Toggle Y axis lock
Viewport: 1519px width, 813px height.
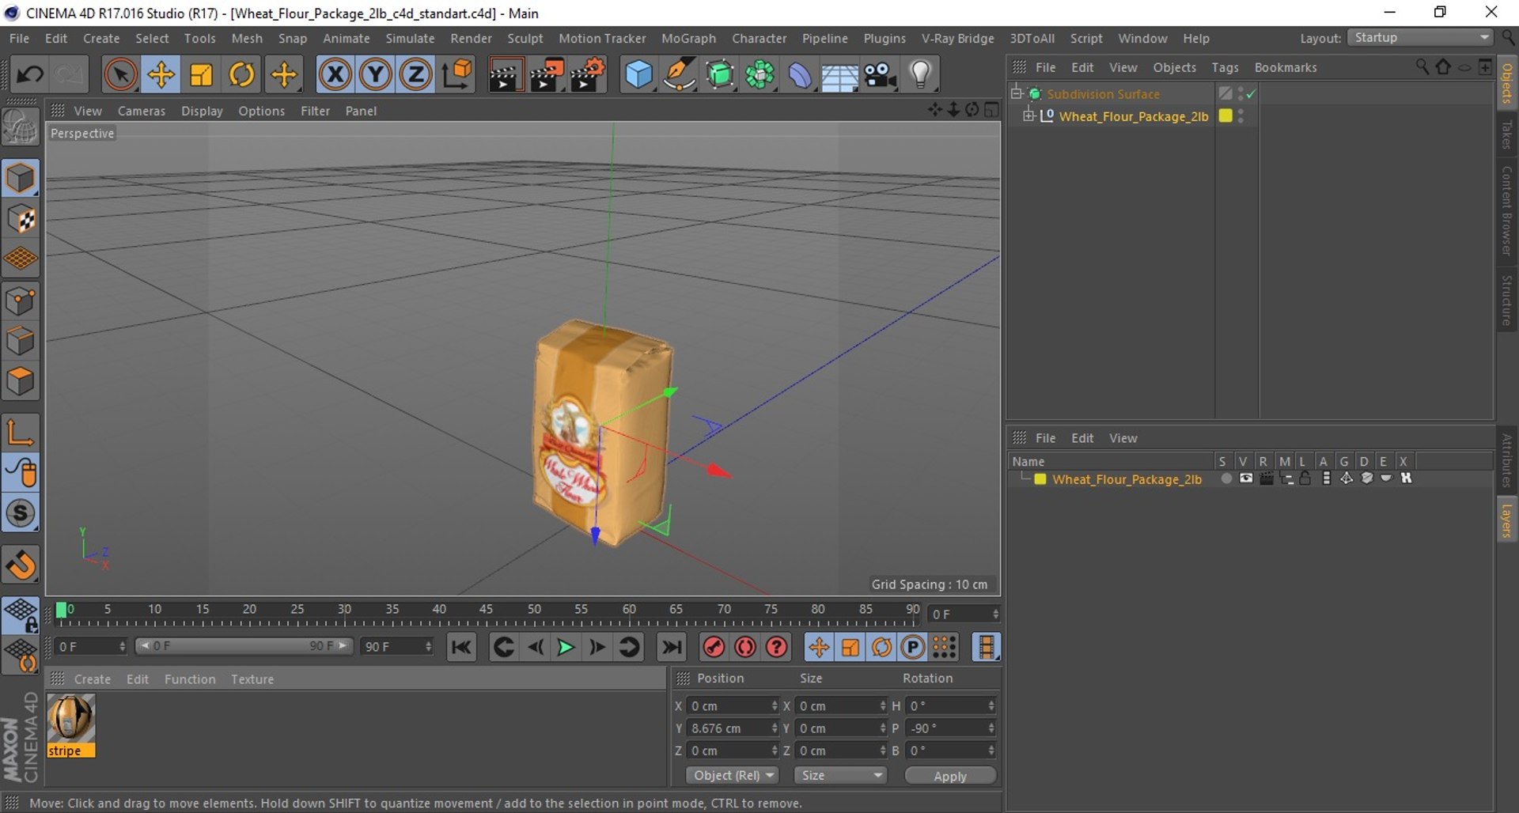click(x=376, y=74)
